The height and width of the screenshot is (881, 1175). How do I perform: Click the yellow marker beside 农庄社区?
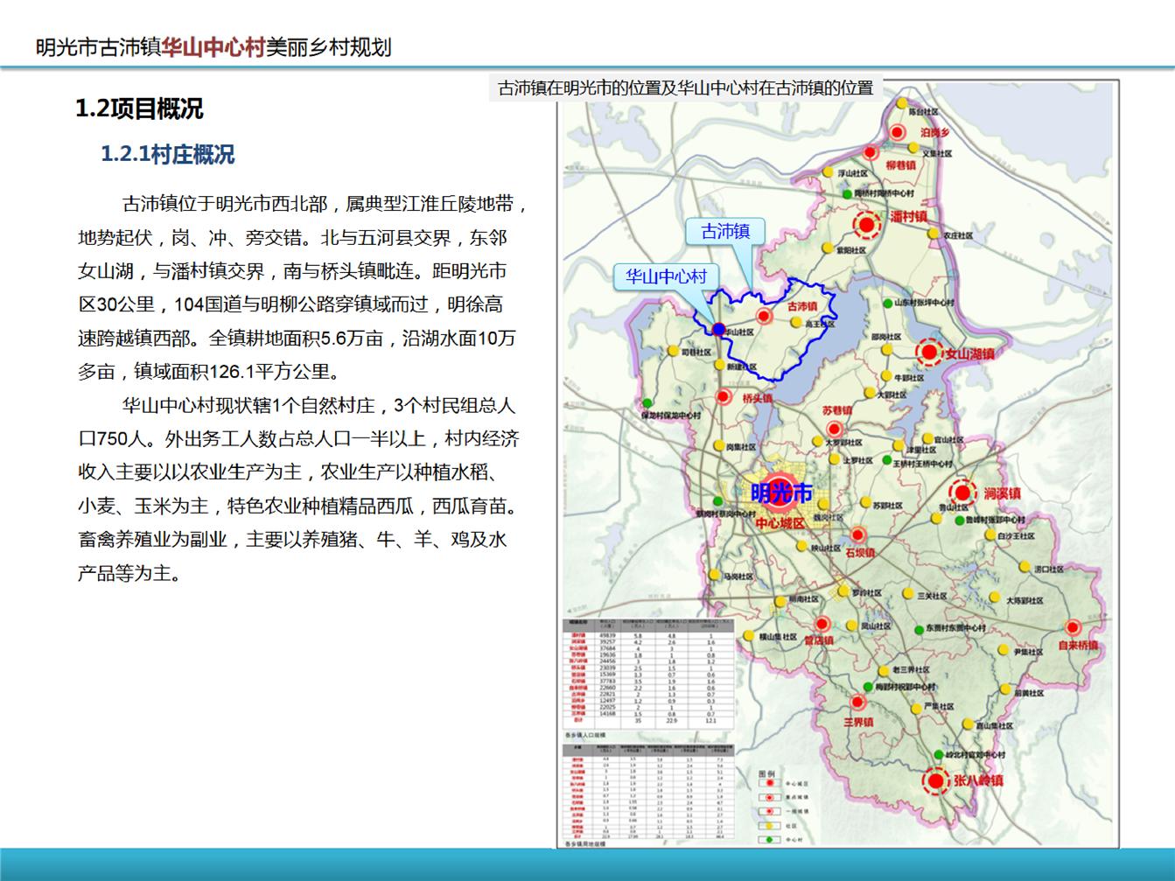pos(935,234)
